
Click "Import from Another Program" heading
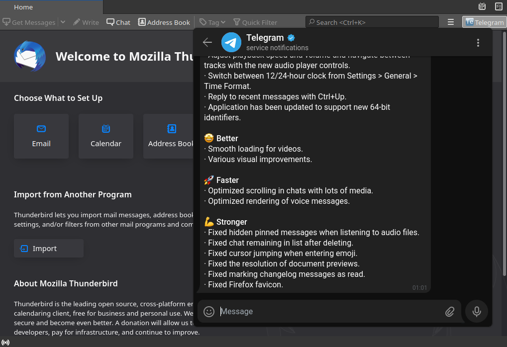73,194
